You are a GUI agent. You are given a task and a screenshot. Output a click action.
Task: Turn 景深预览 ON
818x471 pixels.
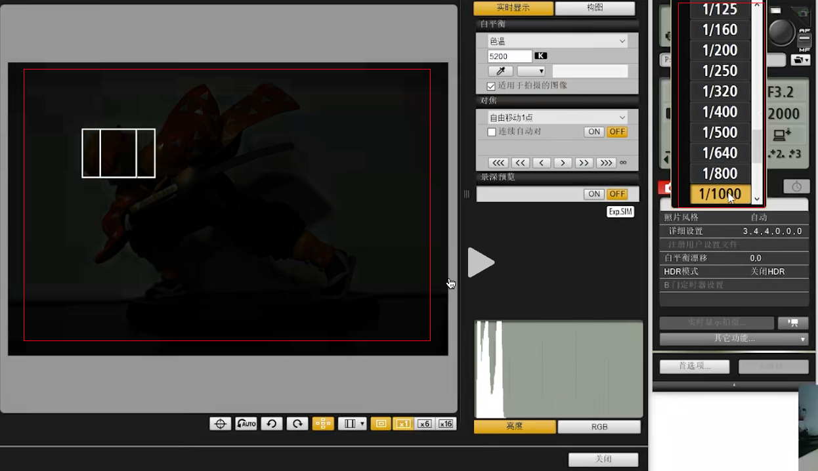(x=594, y=194)
